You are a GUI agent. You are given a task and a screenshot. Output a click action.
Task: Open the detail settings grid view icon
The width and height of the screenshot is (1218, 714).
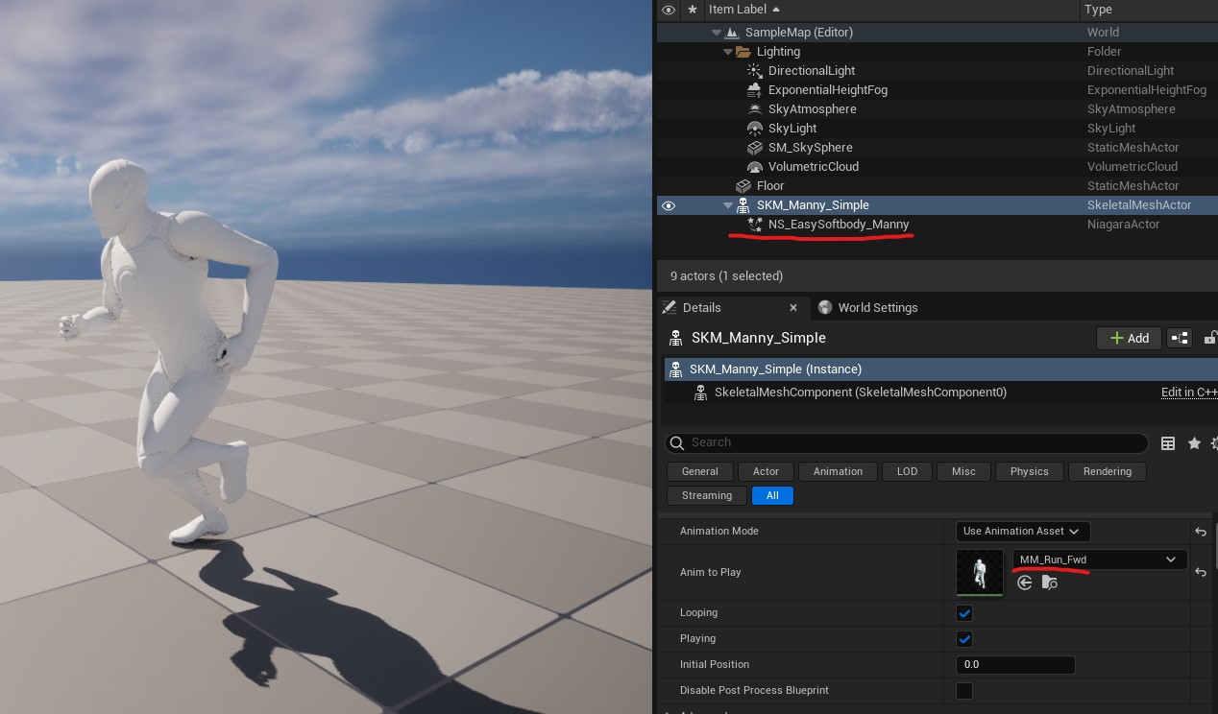(x=1168, y=442)
